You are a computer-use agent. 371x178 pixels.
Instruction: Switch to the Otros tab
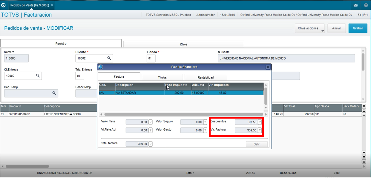coord(184,44)
